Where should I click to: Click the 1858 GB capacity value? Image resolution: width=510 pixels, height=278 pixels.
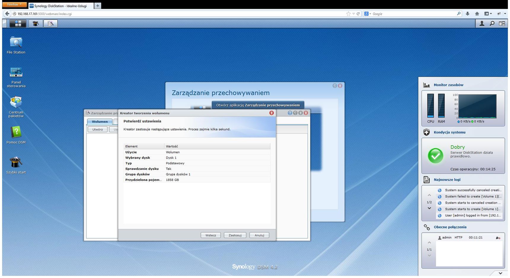(x=172, y=180)
